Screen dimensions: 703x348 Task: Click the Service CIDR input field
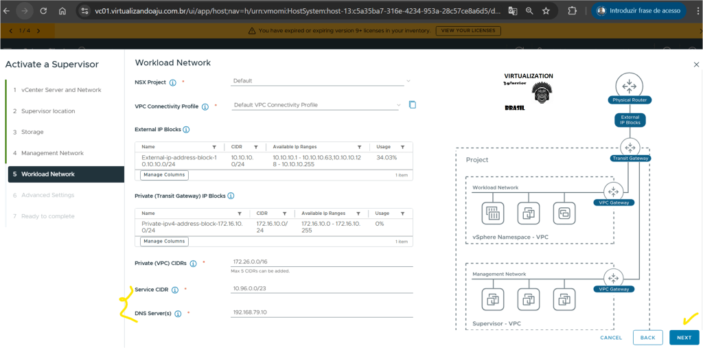[x=323, y=290]
